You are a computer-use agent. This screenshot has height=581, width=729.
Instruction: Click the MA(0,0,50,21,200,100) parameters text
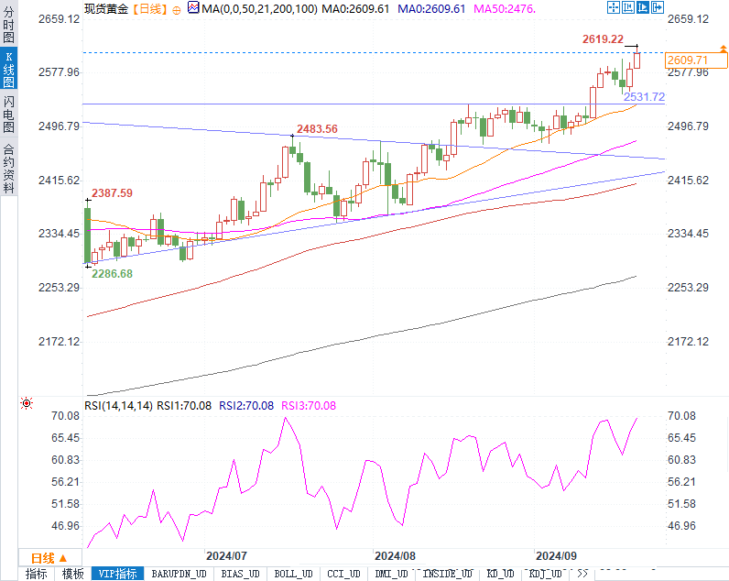point(259,8)
